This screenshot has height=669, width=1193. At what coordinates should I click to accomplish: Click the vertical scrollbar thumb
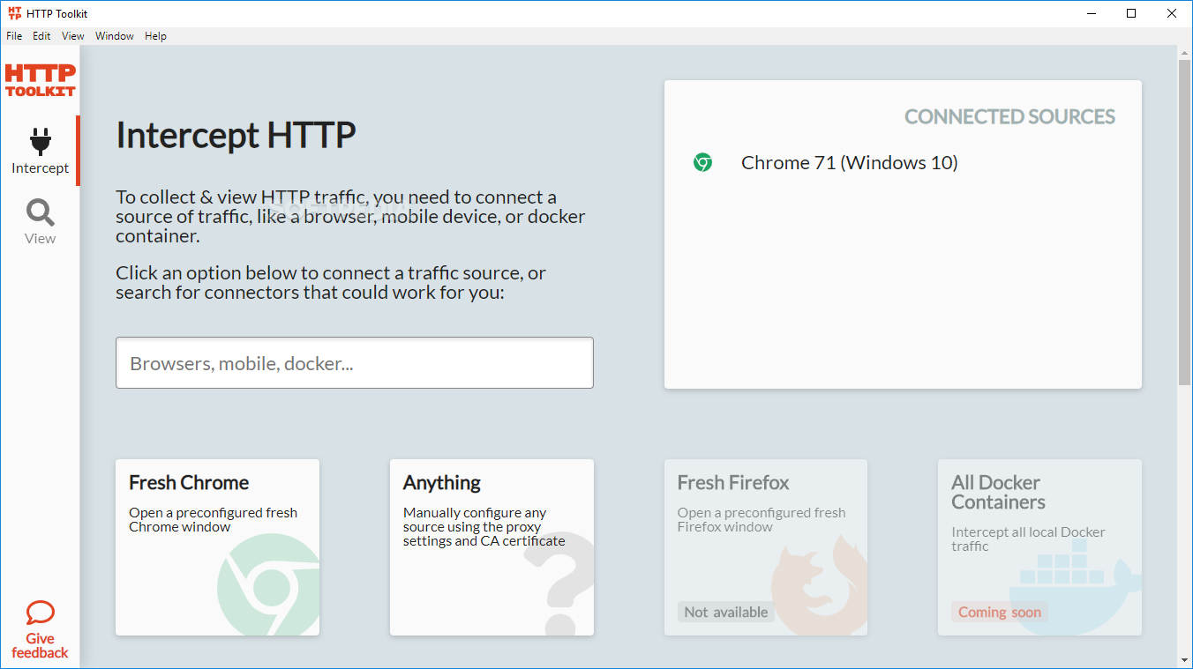pyautogui.click(x=1185, y=223)
